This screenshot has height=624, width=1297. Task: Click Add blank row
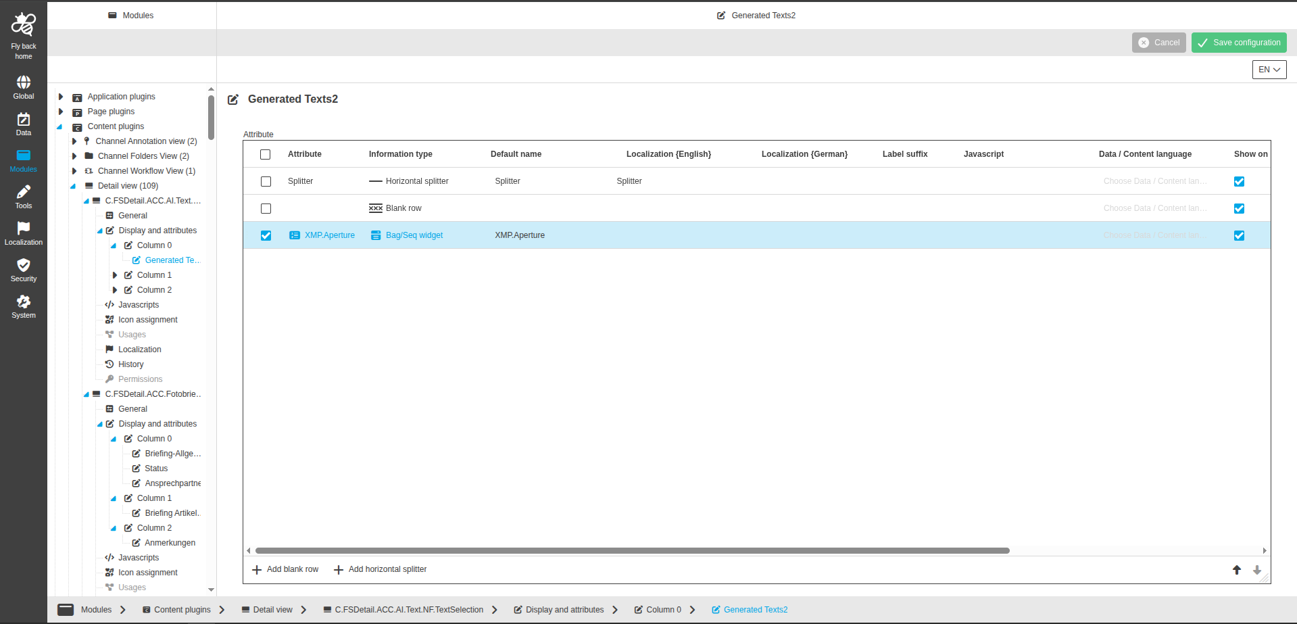[x=285, y=569]
